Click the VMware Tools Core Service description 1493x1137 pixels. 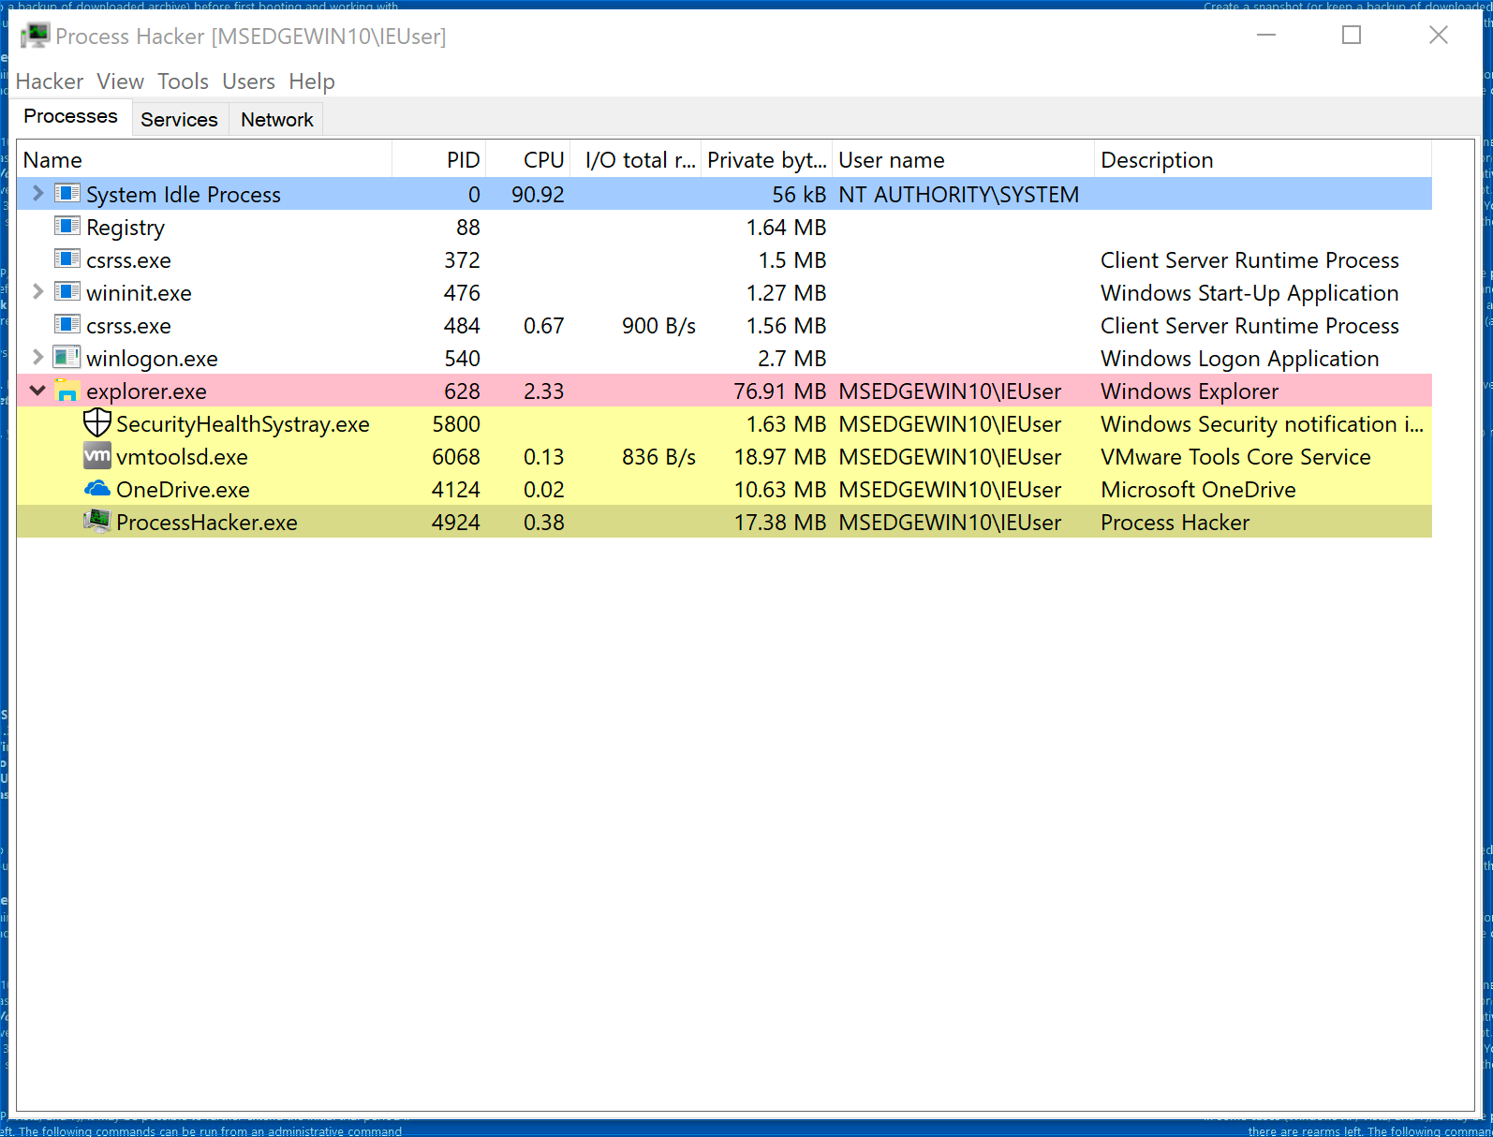pos(1235,457)
